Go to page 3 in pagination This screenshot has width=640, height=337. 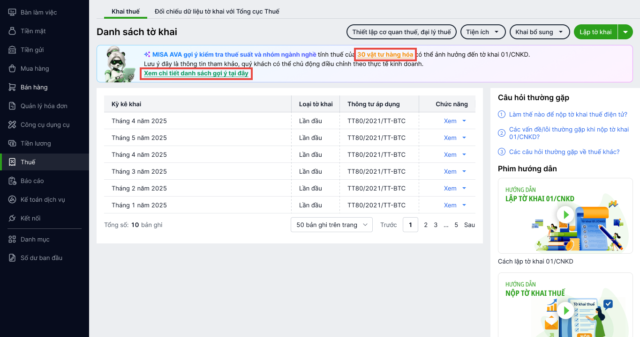436,225
